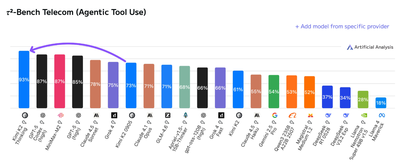Click the Meta logo under Llama 4 Maverick
418x166 pixels.
[x=381, y=115]
